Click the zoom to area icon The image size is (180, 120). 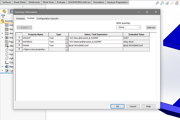point(162,3)
